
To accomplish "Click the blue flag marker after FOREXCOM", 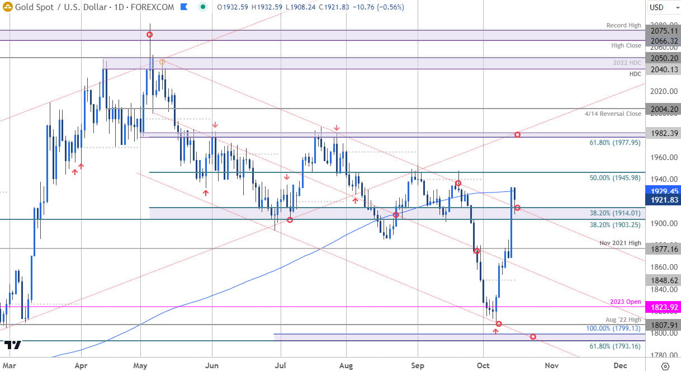I will click(x=183, y=8).
